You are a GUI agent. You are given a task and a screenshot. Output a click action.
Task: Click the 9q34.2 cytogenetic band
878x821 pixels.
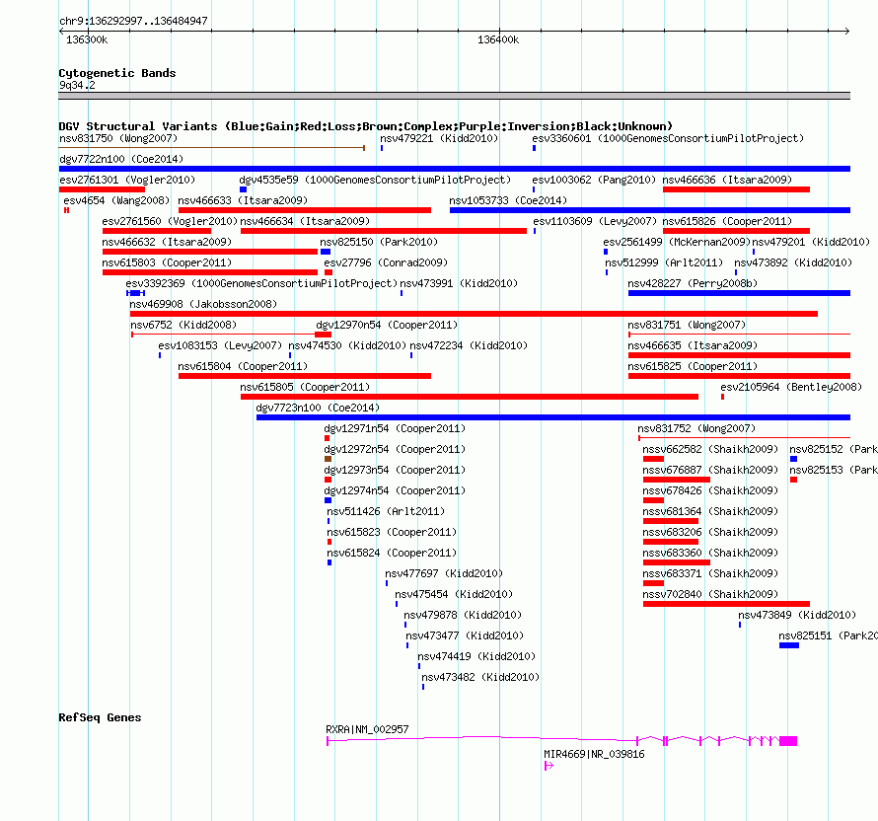pos(454,96)
